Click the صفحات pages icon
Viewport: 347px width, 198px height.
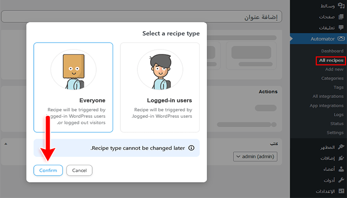pos(341,17)
